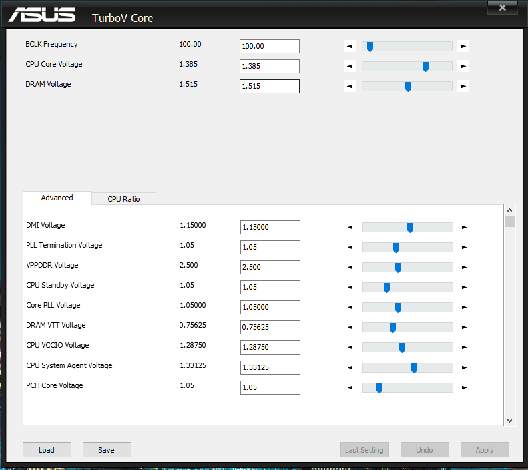Click the current DRAM VTT value 0.75625 label
The image size is (528, 470).
pyautogui.click(x=193, y=325)
